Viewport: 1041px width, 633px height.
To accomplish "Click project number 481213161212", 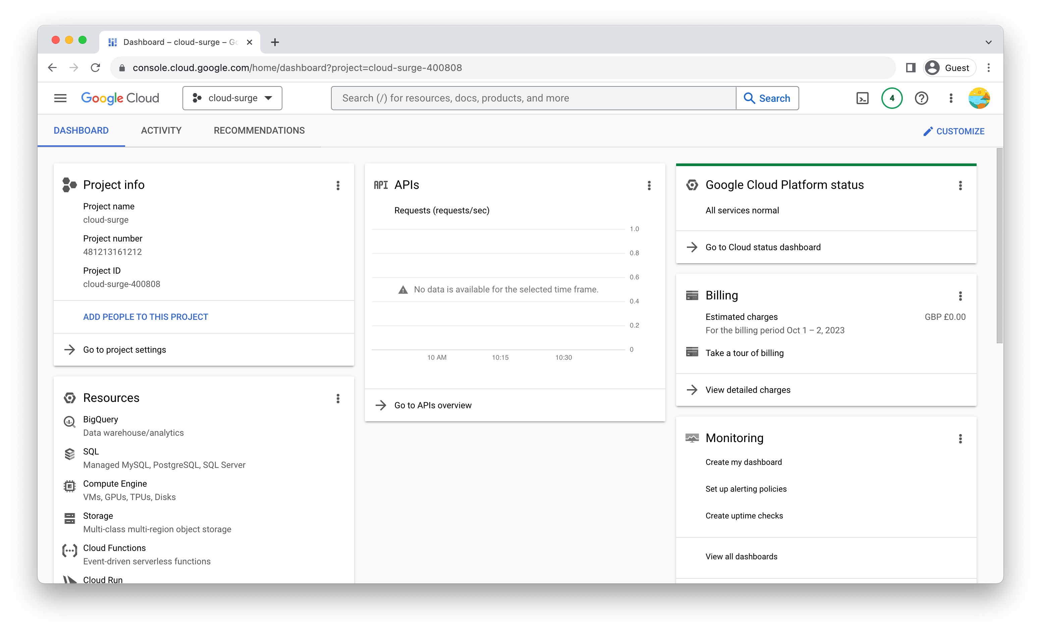I will [112, 252].
